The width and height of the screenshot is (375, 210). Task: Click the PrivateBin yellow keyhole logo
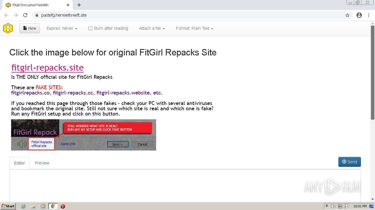8,28
